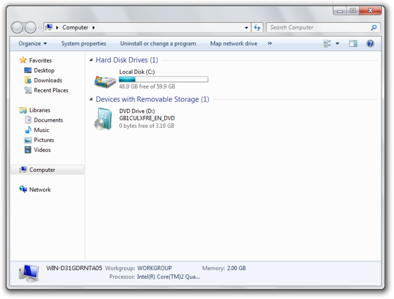Click the Videos filmstrip icon
394x299 pixels.
coord(28,150)
